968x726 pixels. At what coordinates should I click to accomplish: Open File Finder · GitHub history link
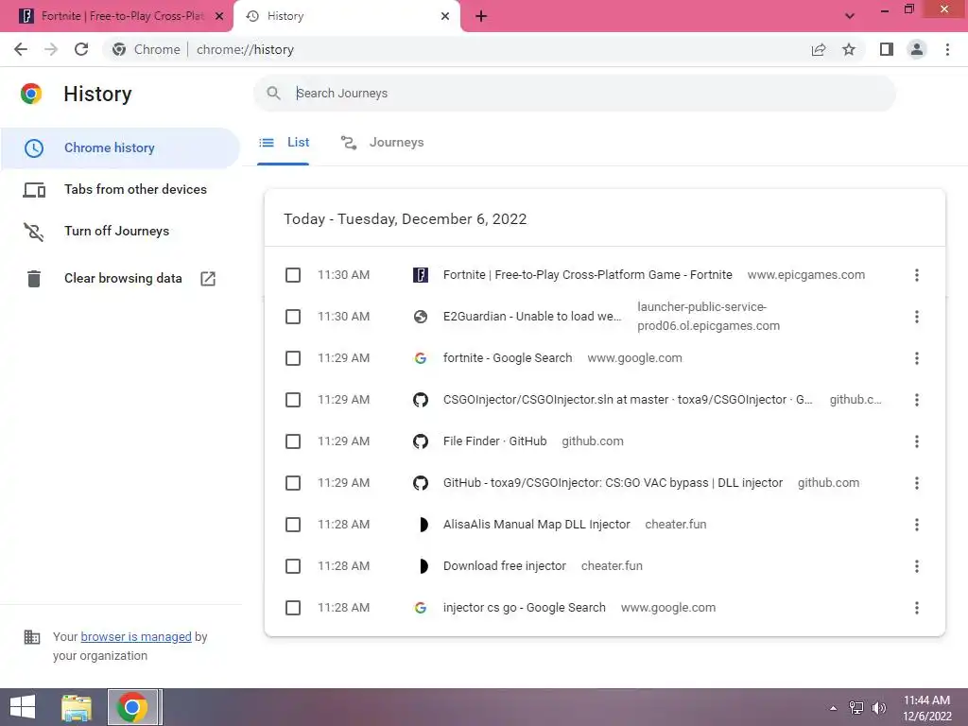coord(495,441)
